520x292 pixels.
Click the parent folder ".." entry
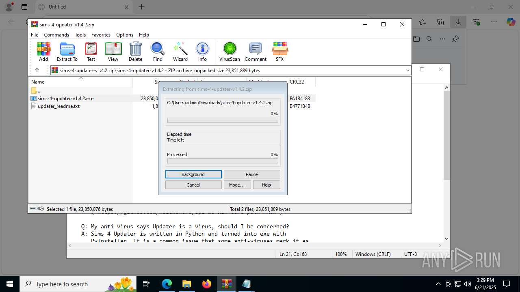click(x=36, y=90)
